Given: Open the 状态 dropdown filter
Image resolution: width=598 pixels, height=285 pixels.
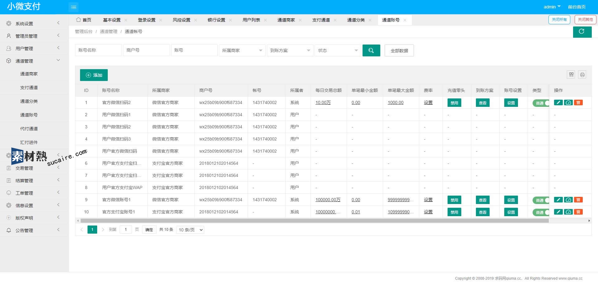Looking at the screenshot, I should coord(338,50).
